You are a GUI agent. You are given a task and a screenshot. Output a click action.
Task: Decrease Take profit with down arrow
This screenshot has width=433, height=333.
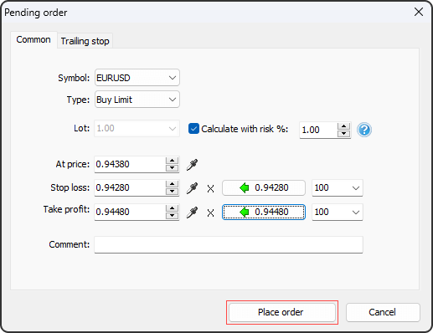pyautogui.click(x=172, y=216)
